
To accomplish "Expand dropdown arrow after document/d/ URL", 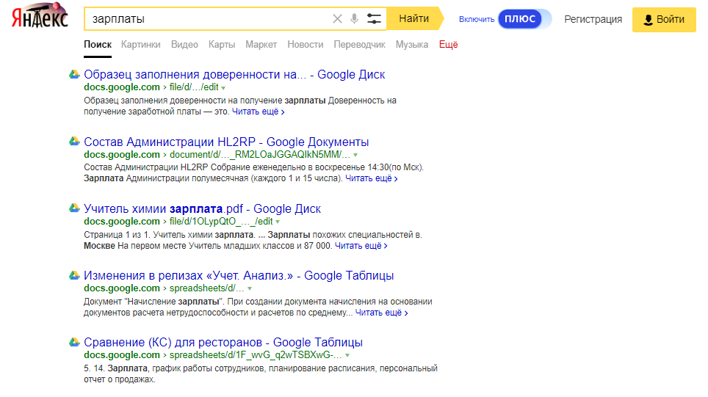I will coord(355,155).
